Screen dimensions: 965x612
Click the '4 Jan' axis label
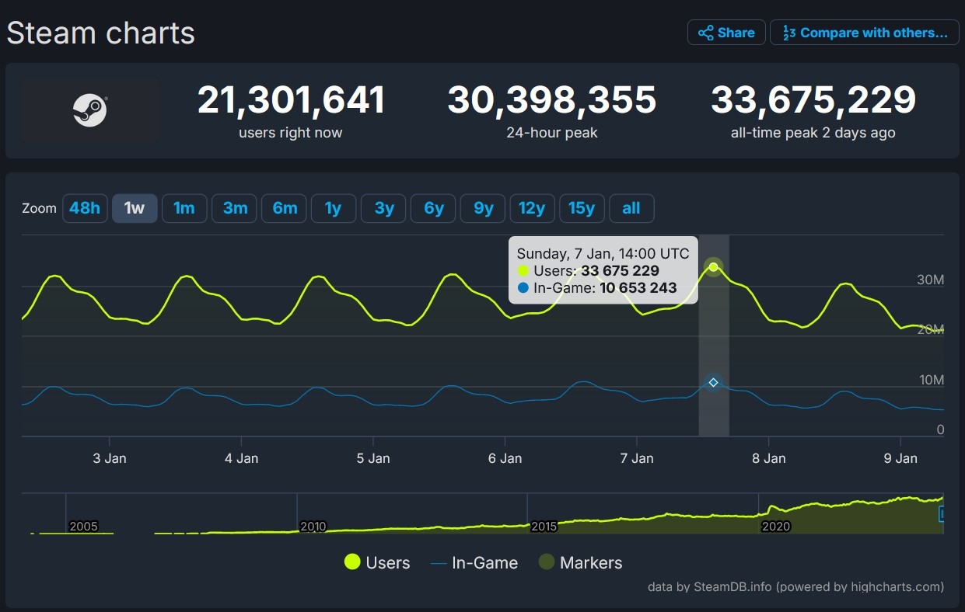[x=241, y=458]
